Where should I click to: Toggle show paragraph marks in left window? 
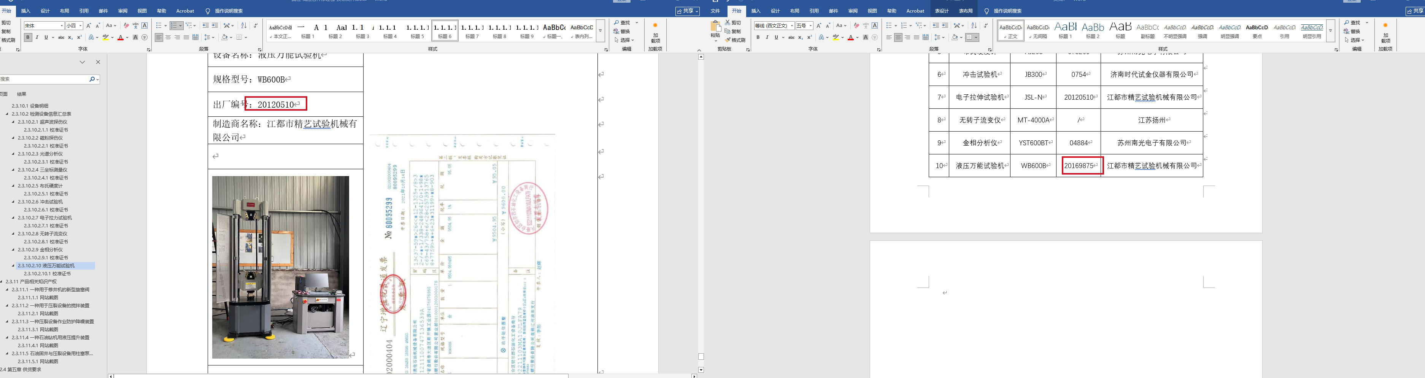point(256,25)
